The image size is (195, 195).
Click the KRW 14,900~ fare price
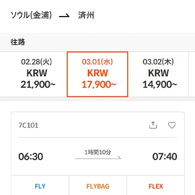tap(159, 78)
